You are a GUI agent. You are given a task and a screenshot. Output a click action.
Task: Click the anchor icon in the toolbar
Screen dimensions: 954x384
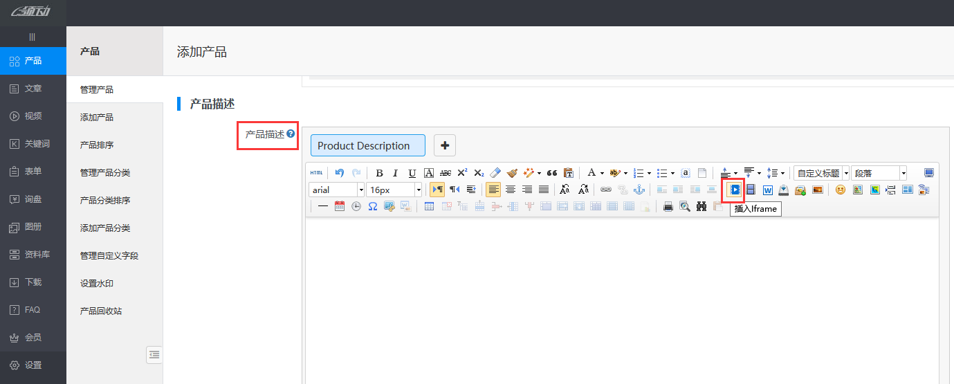click(x=639, y=190)
